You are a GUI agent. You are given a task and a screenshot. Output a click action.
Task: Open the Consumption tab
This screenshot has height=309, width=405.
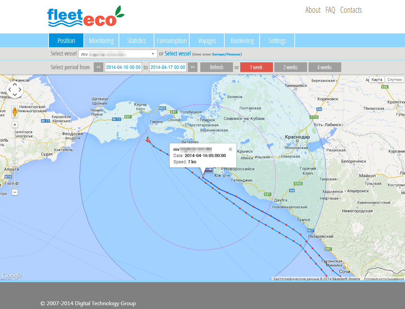(172, 41)
